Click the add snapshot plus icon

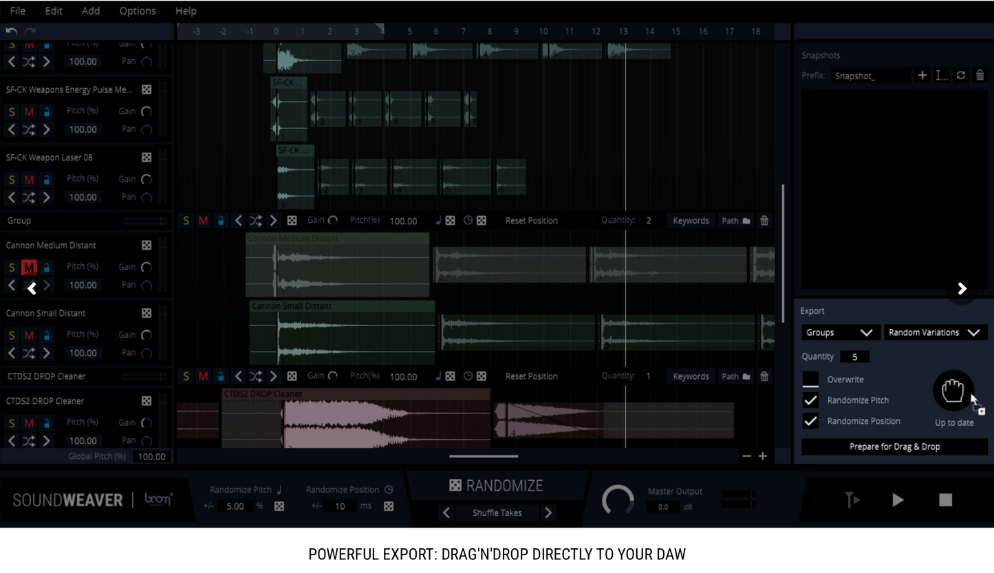click(922, 75)
